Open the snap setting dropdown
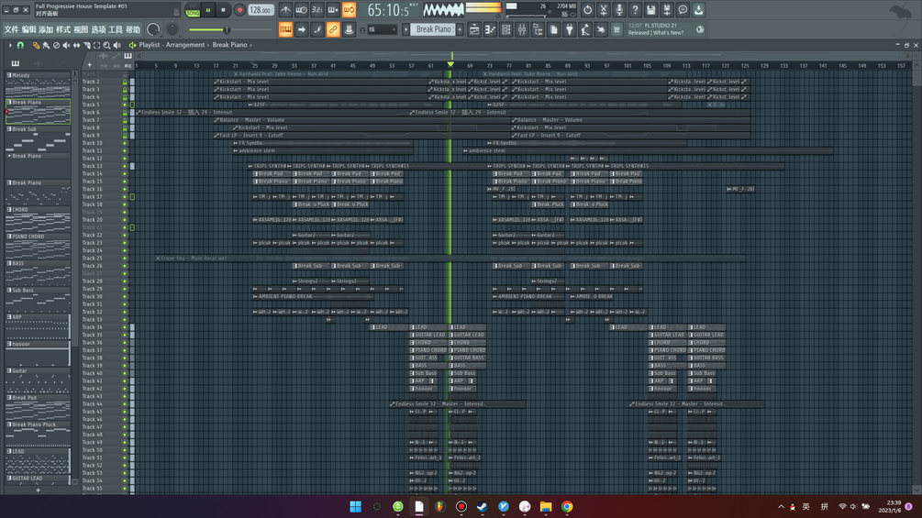The image size is (922, 518). point(382,29)
